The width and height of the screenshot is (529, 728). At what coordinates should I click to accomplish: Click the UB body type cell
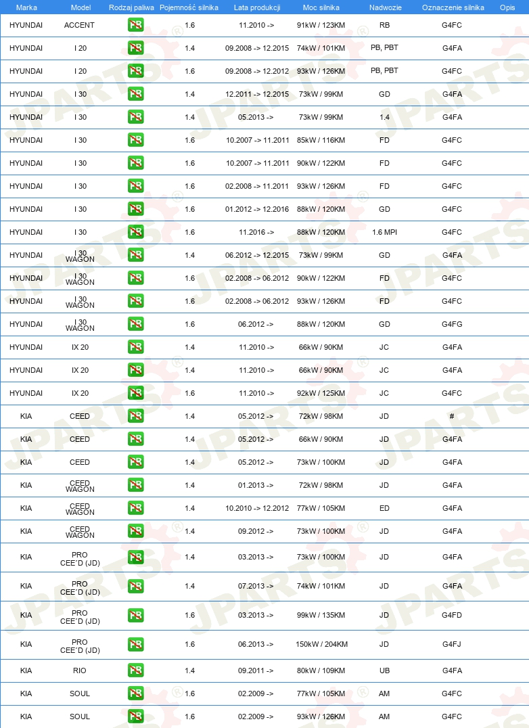click(x=385, y=670)
